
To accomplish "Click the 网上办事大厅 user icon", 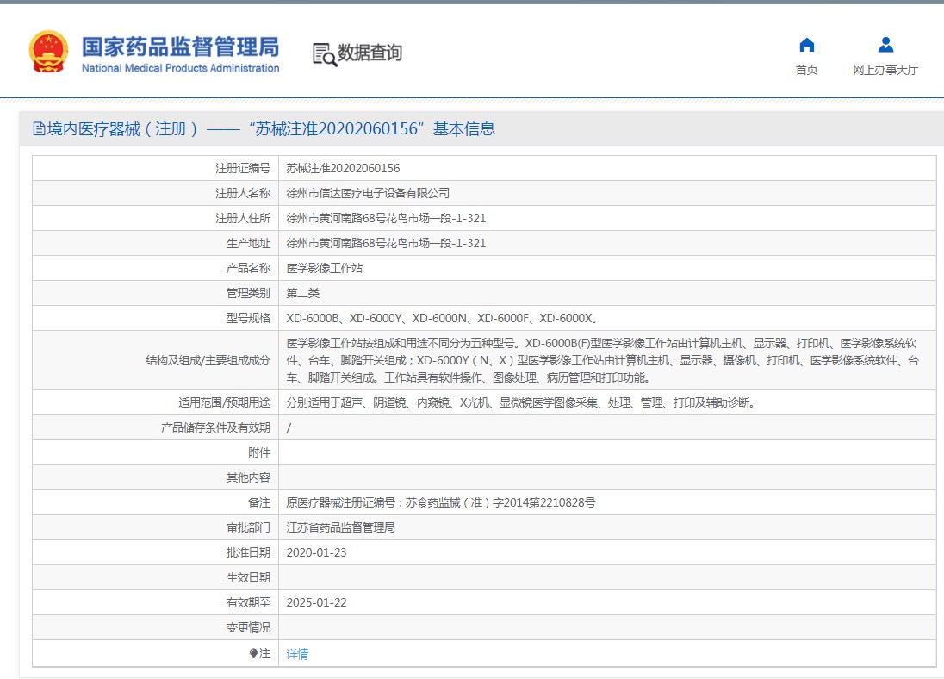I will click(885, 46).
